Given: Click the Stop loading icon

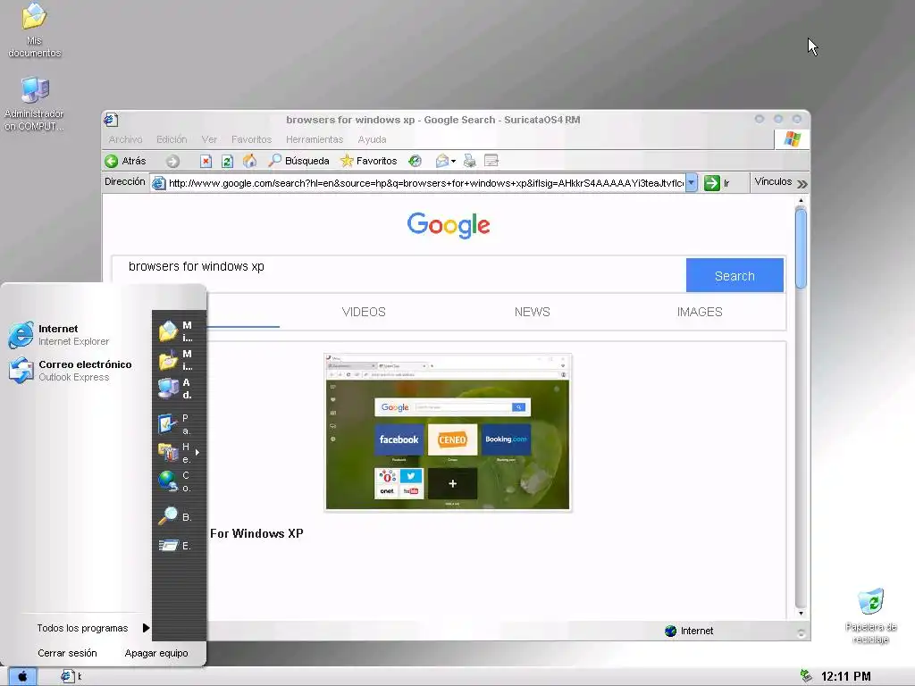Looking at the screenshot, I should [x=206, y=162].
